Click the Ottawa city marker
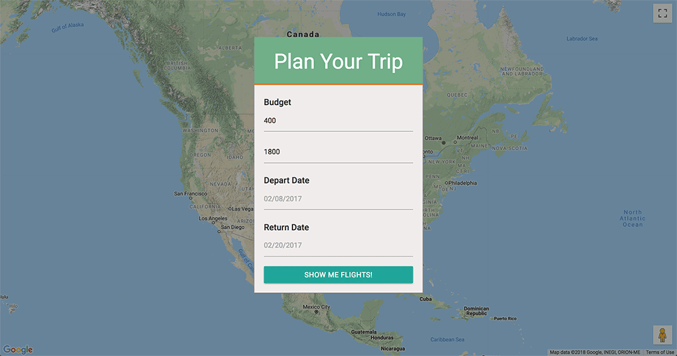 [x=443, y=142]
